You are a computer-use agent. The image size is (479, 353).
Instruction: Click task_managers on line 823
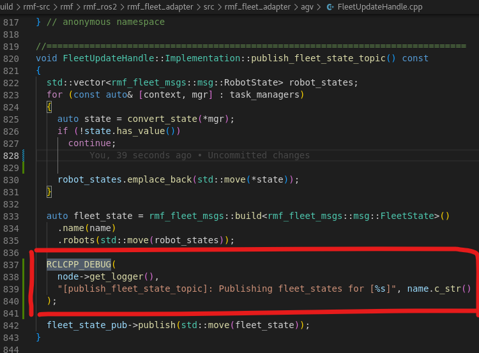coord(264,94)
